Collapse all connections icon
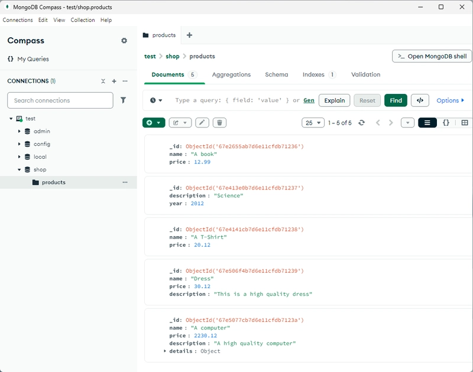Image resolution: width=473 pixels, height=372 pixels. point(103,81)
